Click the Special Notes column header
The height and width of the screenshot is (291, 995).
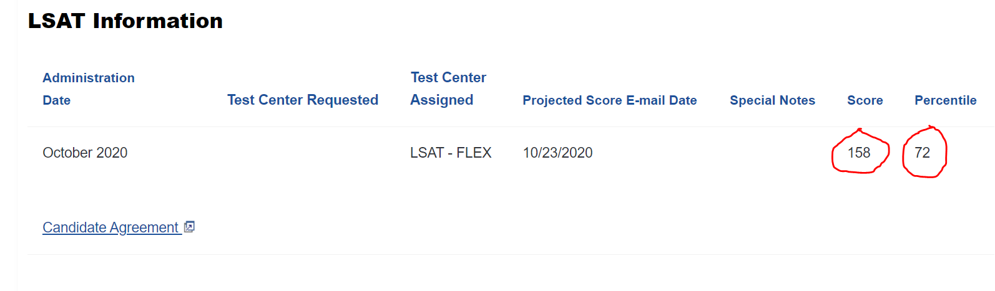(772, 100)
